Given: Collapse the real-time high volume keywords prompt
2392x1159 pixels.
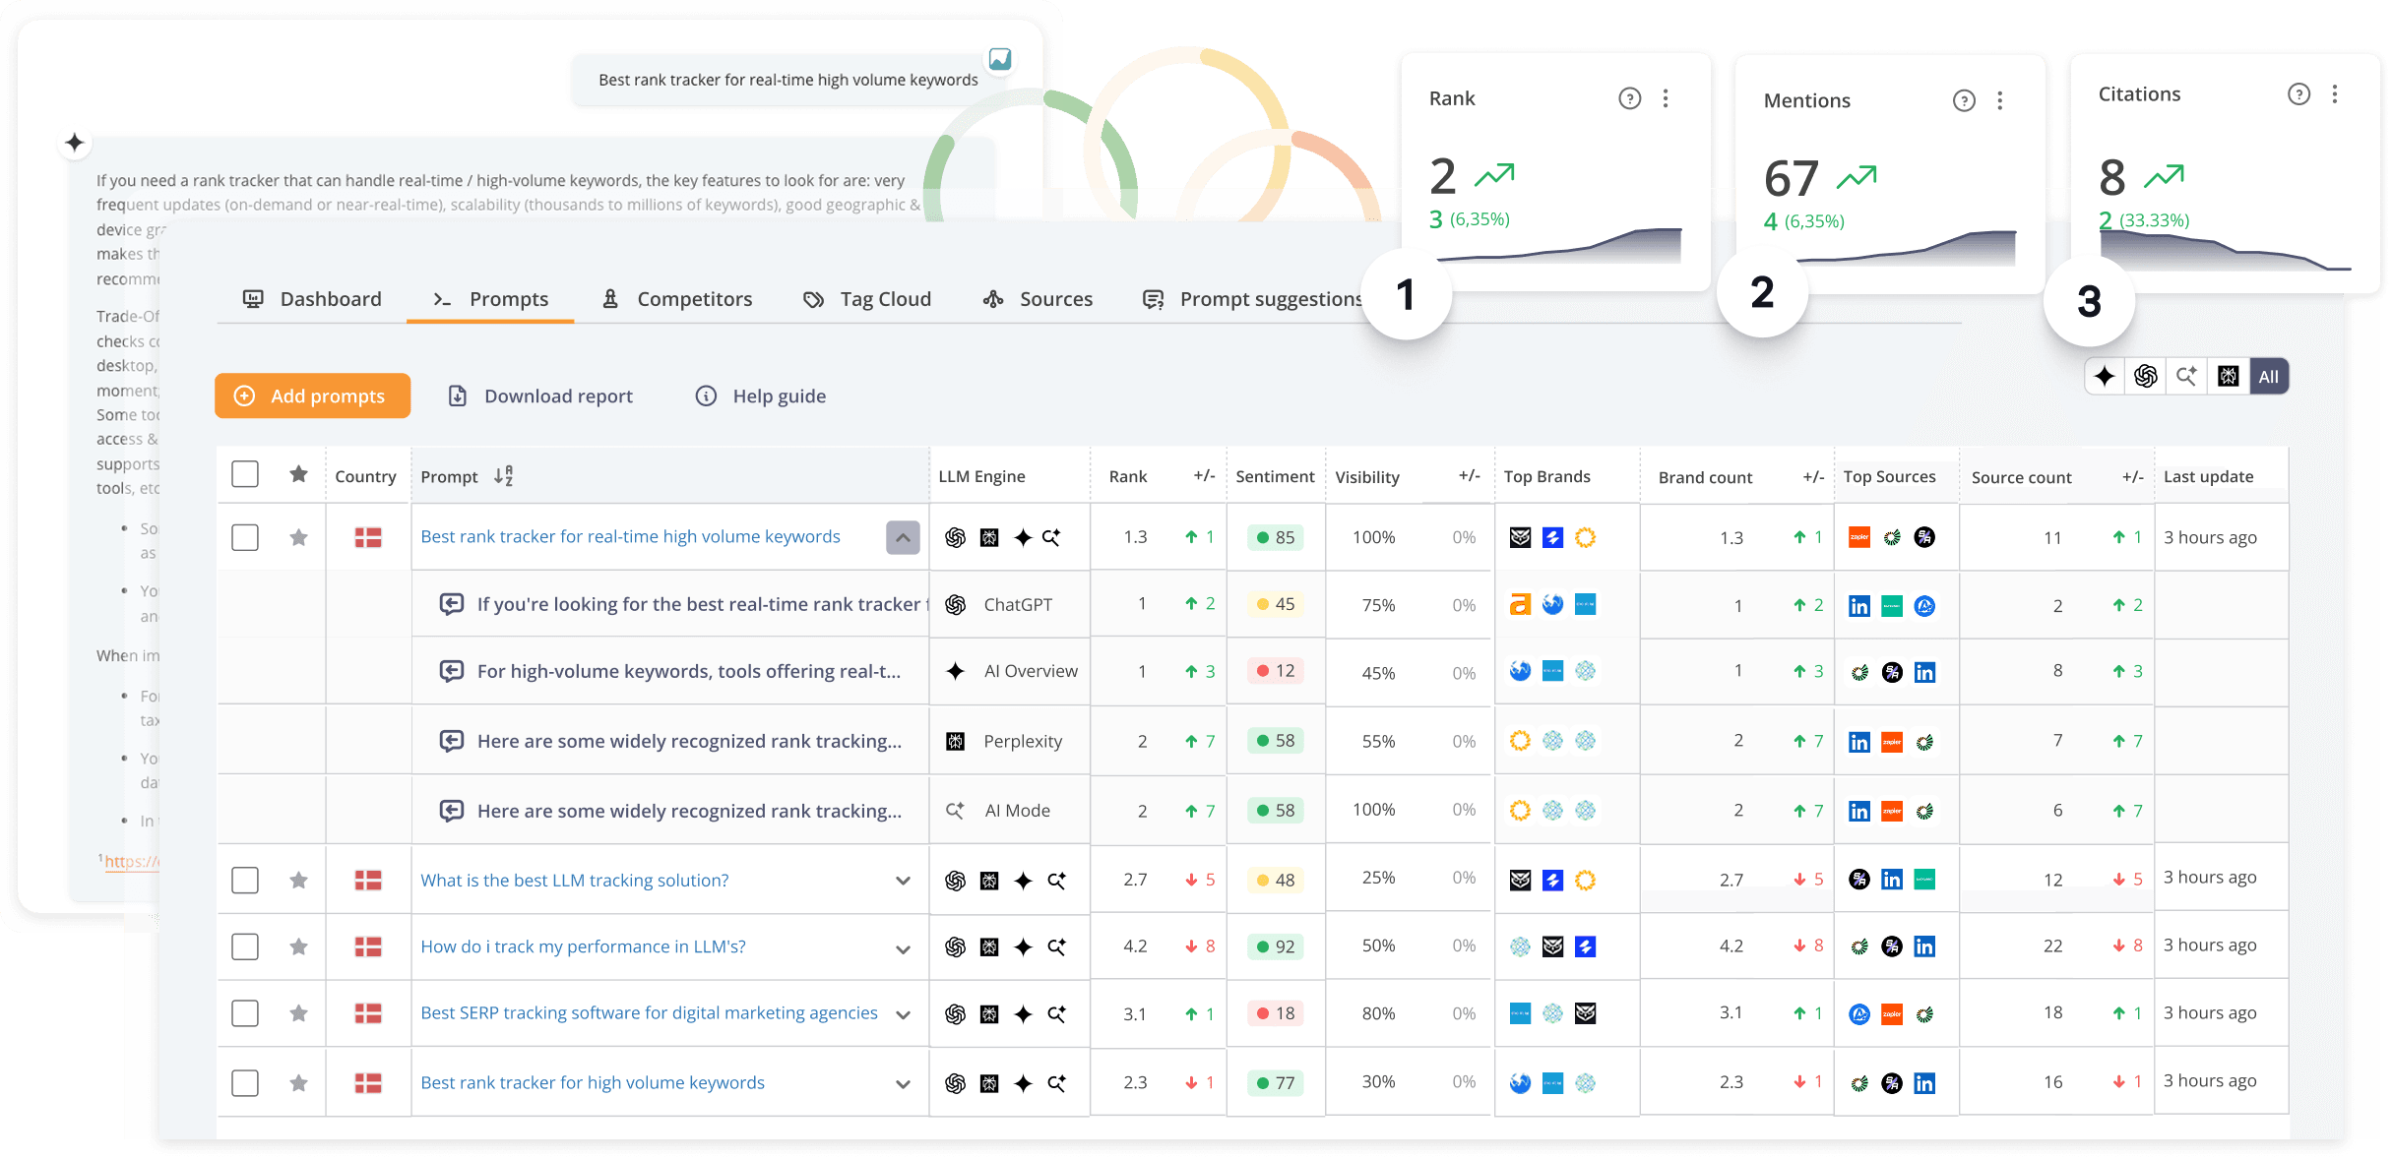Looking at the screenshot, I should pos(903,537).
